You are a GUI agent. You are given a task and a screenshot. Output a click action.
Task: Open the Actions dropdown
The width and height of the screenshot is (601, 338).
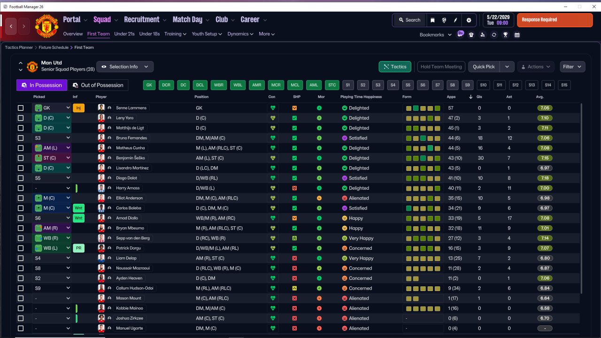[536, 67]
